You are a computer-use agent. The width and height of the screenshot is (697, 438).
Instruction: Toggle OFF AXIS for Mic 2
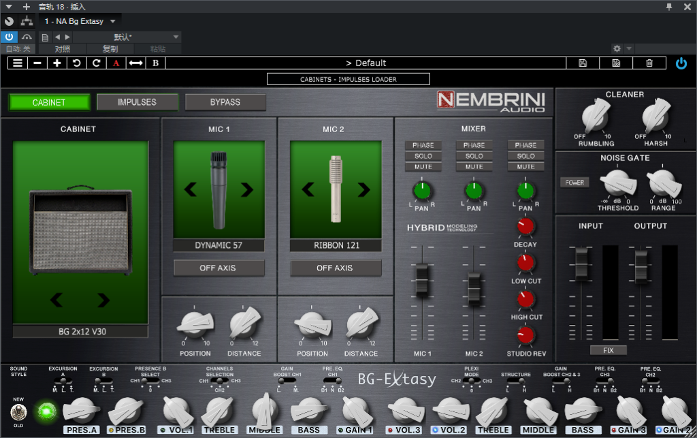point(335,268)
